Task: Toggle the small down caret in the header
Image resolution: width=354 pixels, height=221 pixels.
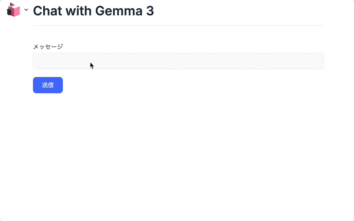Action: coord(26,10)
